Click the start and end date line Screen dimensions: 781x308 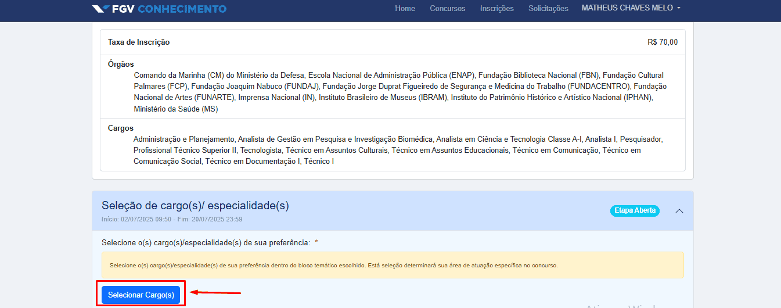click(172, 219)
